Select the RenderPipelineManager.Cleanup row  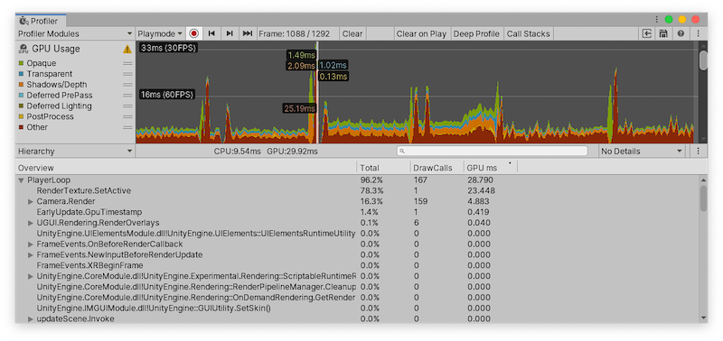pos(357,287)
